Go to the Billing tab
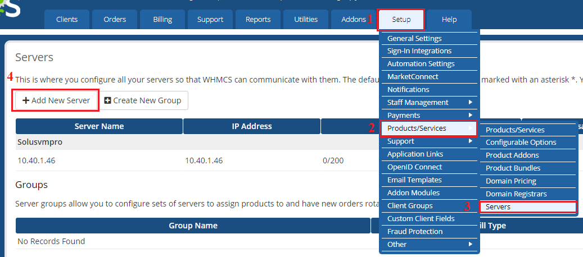 pyautogui.click(x=162, y=20)
